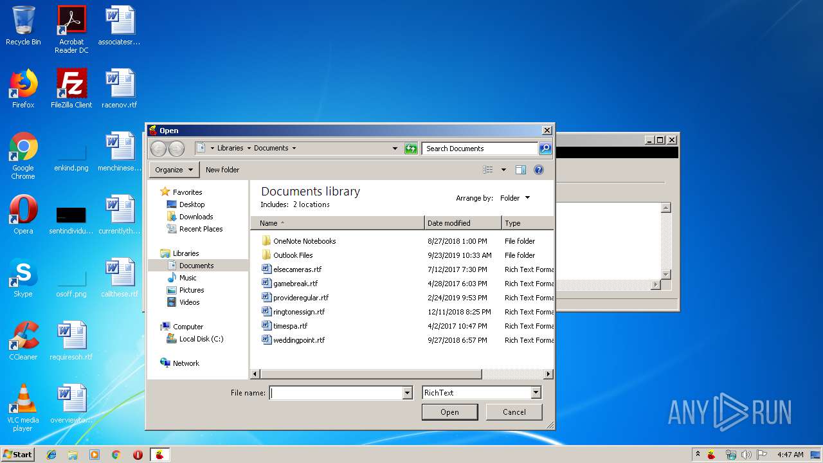Screen dimensions: 823x463
Task: Click New folder in dialog toolbar
Action: (x=222, y=170)
